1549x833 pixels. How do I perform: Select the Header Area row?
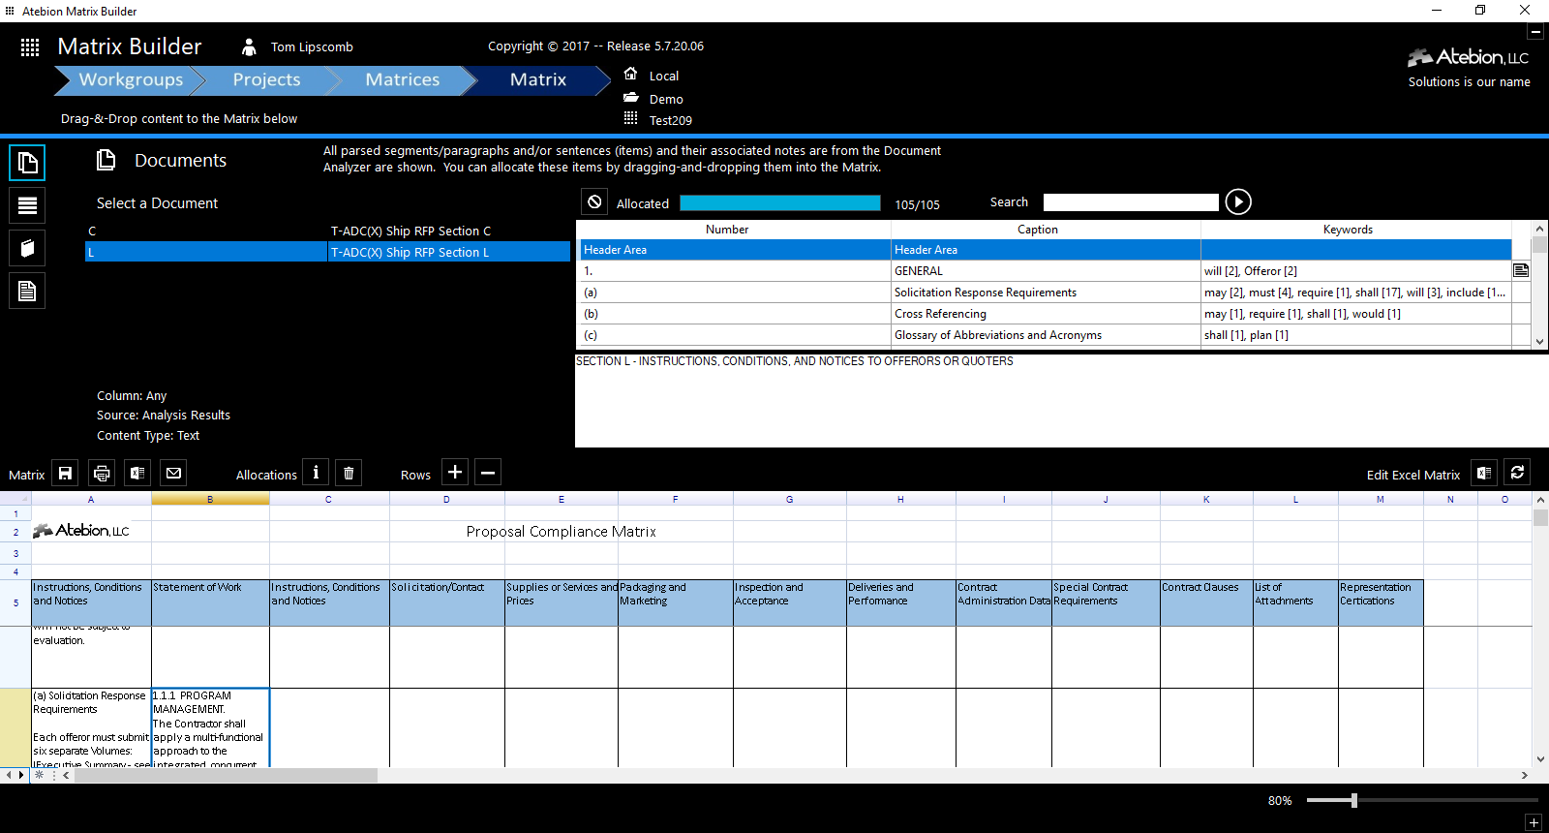(x=1046, y=250)
